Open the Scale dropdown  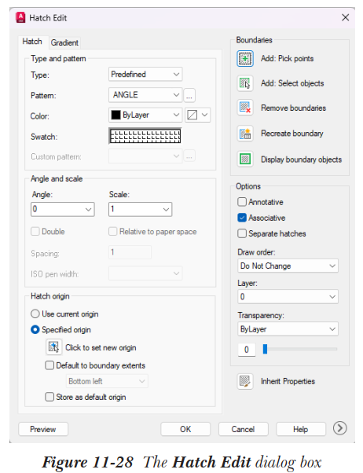pos(141,209)
